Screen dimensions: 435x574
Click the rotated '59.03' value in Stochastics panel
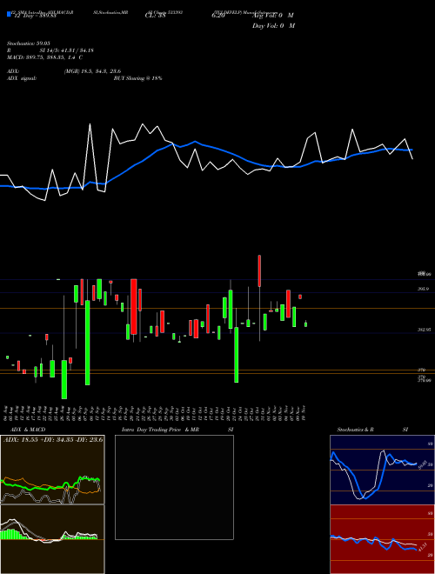(x=421, y=464)
